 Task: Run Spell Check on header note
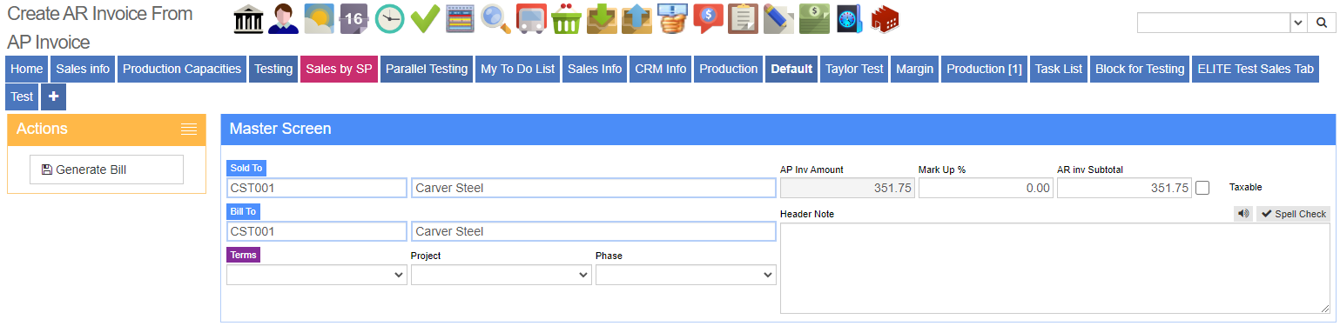click(1293, 214)
